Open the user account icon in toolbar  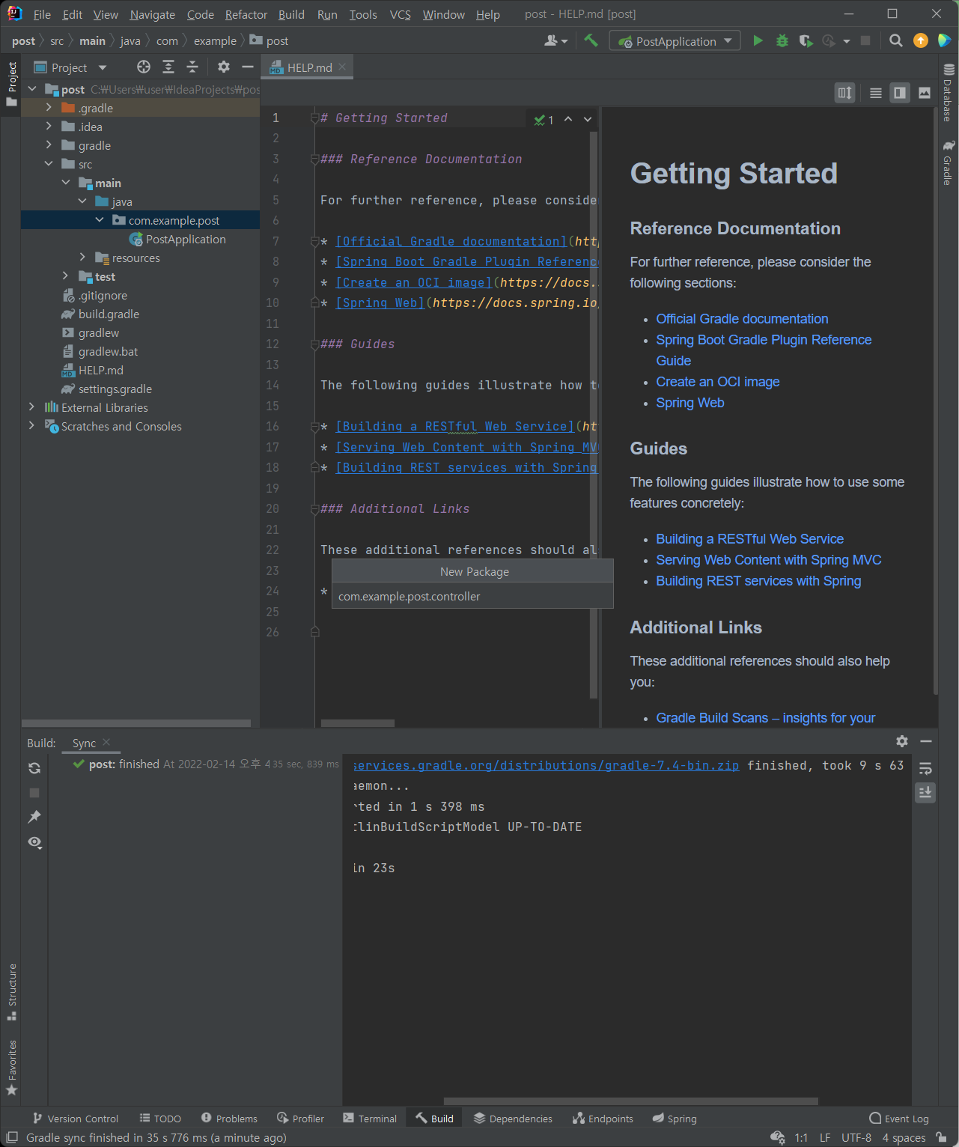click(555, 41)
